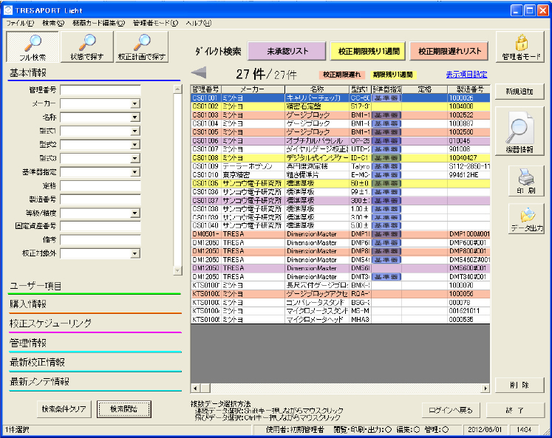Click the 表示項目設定 link

click(466, 75)
